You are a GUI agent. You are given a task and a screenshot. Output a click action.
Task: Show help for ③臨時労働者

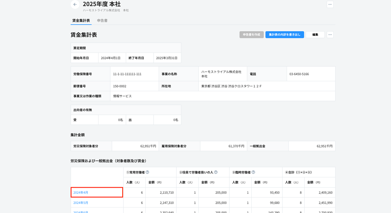[x=253, y=172]
